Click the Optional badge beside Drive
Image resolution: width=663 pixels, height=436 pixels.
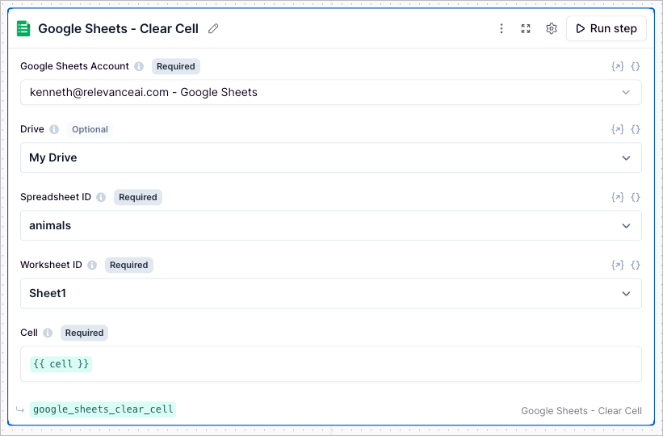coord(90,129)
